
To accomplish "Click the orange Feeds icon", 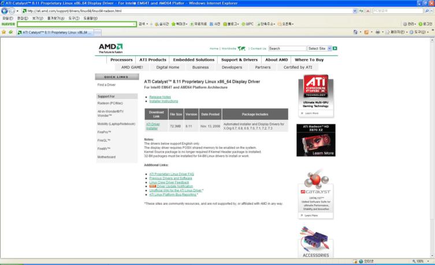I will tap(366, 32).
